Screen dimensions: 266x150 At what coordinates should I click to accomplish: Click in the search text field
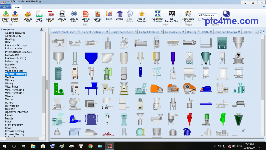pyautogui.click(x=210, y=11)
